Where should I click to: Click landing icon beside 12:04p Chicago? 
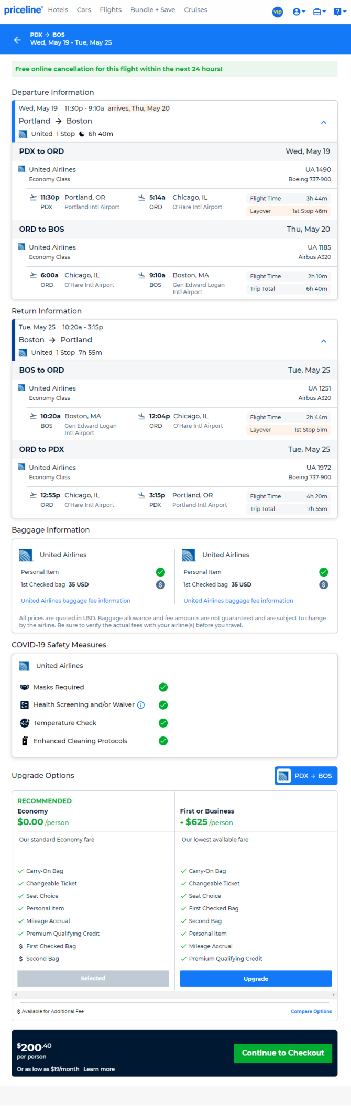tap(141, 416)
